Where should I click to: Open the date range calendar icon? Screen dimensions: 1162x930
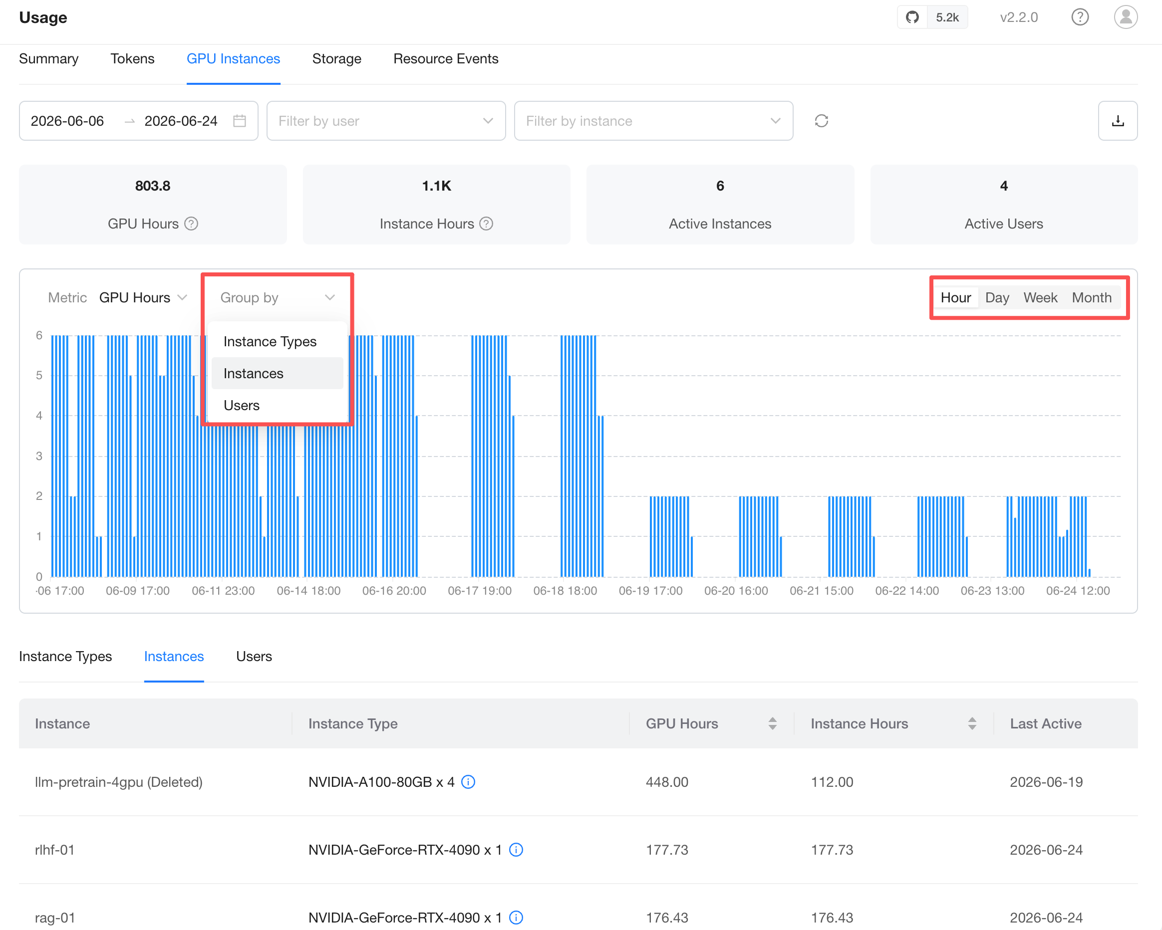[x=239, y=121]
